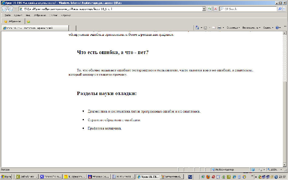The image size is (288, 180).
Task: Click the Home page icon
Action: [197, 28]
